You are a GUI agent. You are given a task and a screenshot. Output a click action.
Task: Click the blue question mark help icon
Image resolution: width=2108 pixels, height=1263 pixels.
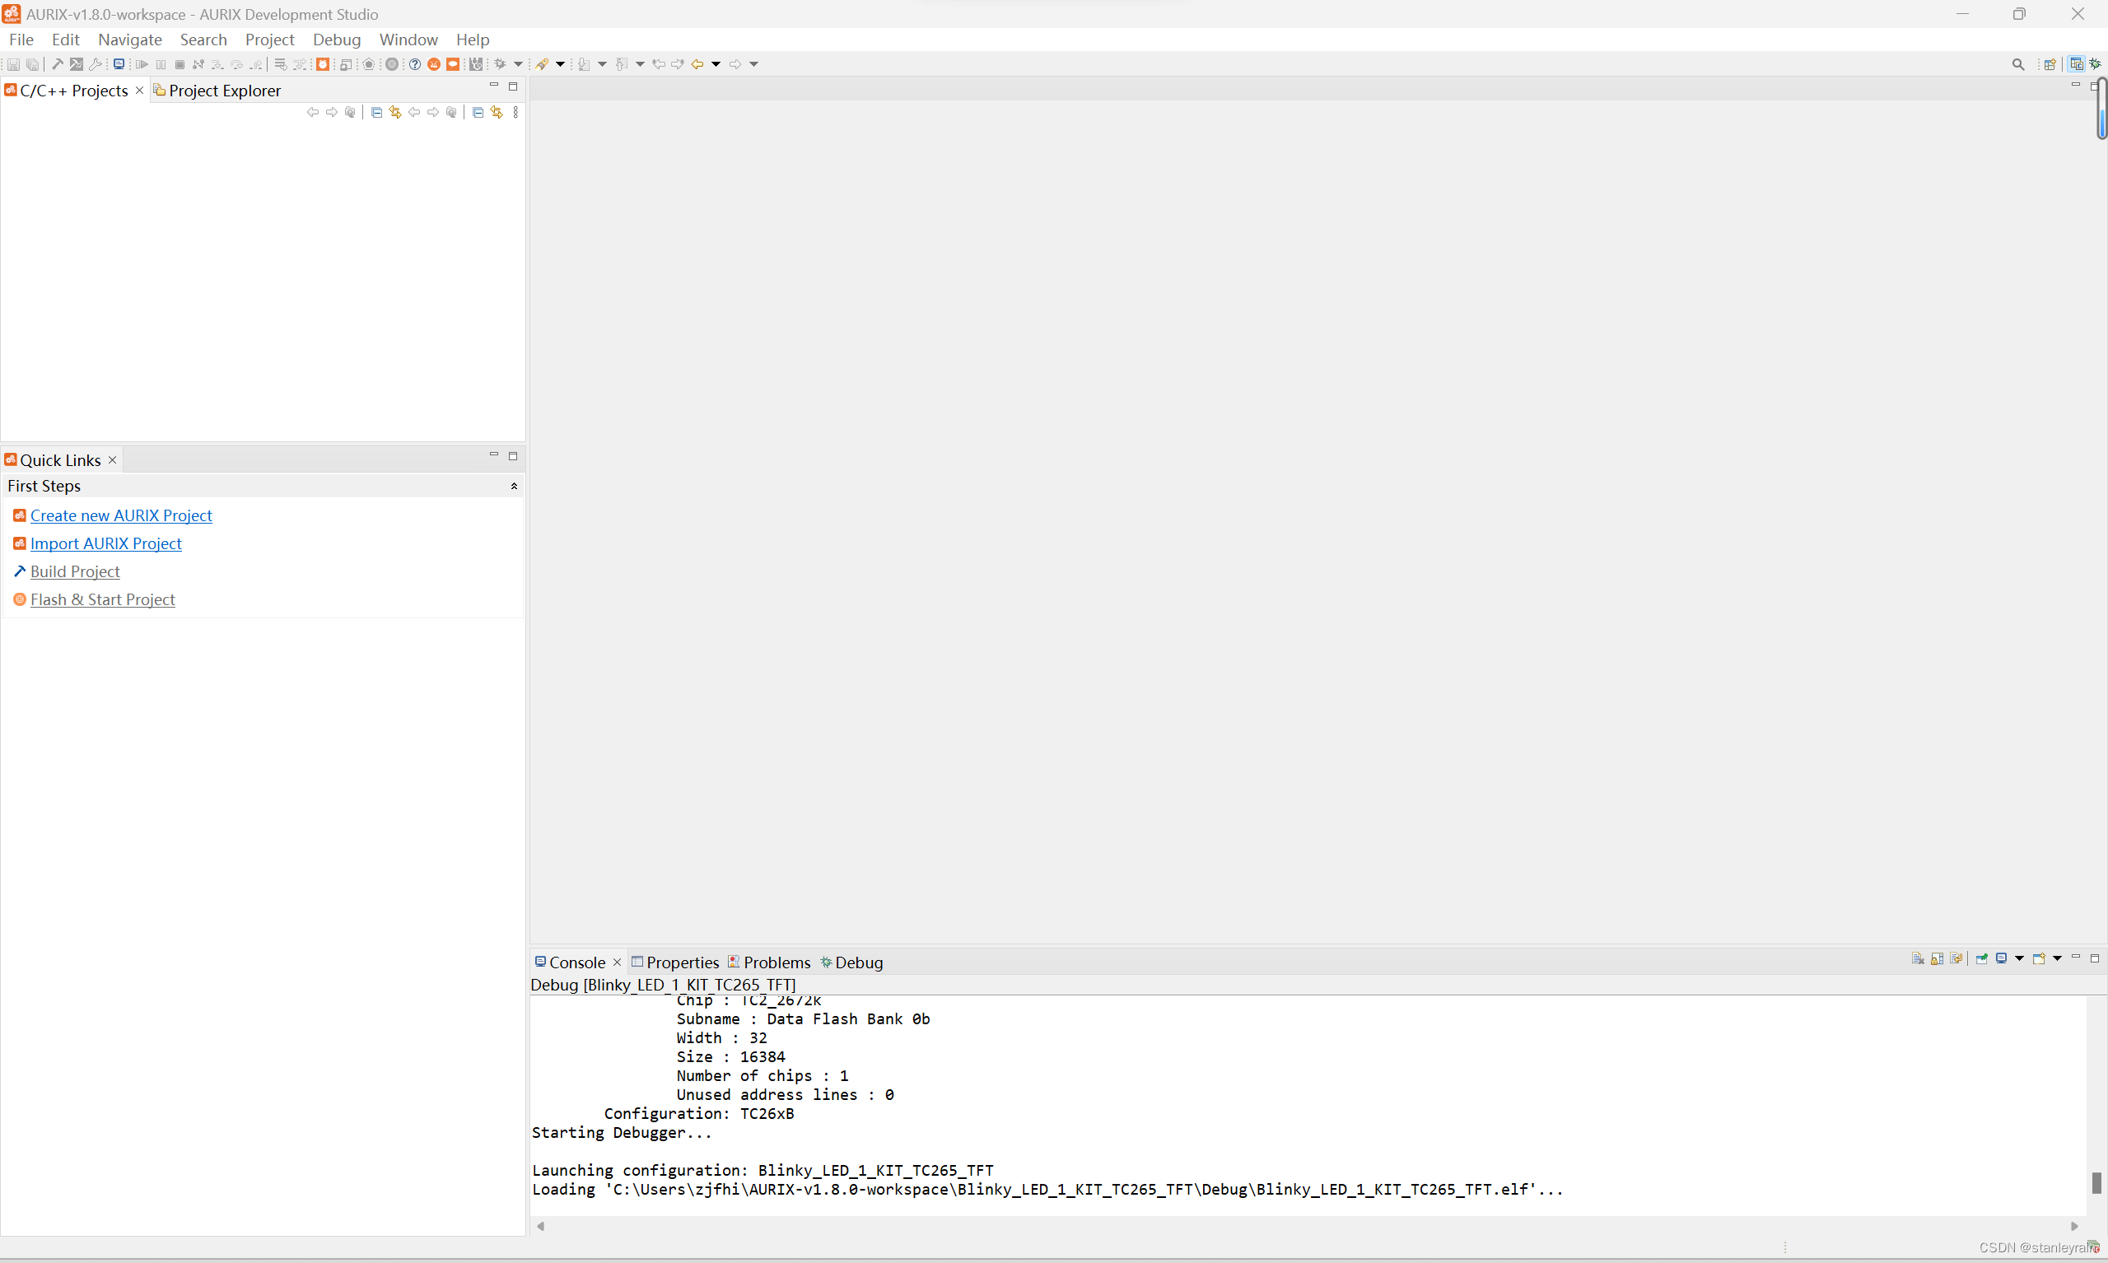[x=415, y=64]
